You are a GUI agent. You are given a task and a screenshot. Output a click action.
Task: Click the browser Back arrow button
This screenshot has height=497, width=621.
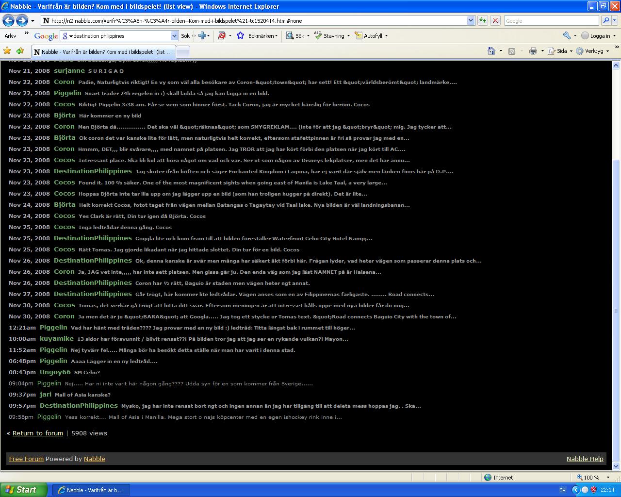click(8, 20)
